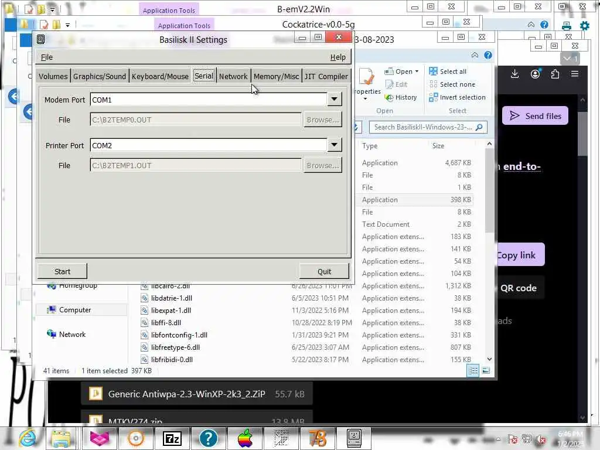
Task: Open the Help menu in Basilisk II Settings
Action: click(337, 57)
